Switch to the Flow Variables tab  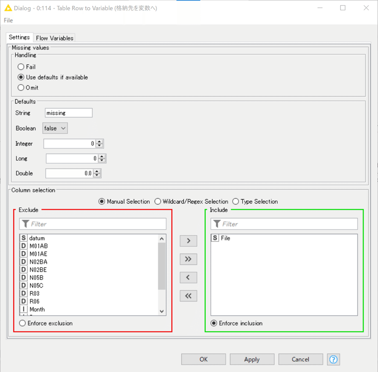[x=55, y=38]
